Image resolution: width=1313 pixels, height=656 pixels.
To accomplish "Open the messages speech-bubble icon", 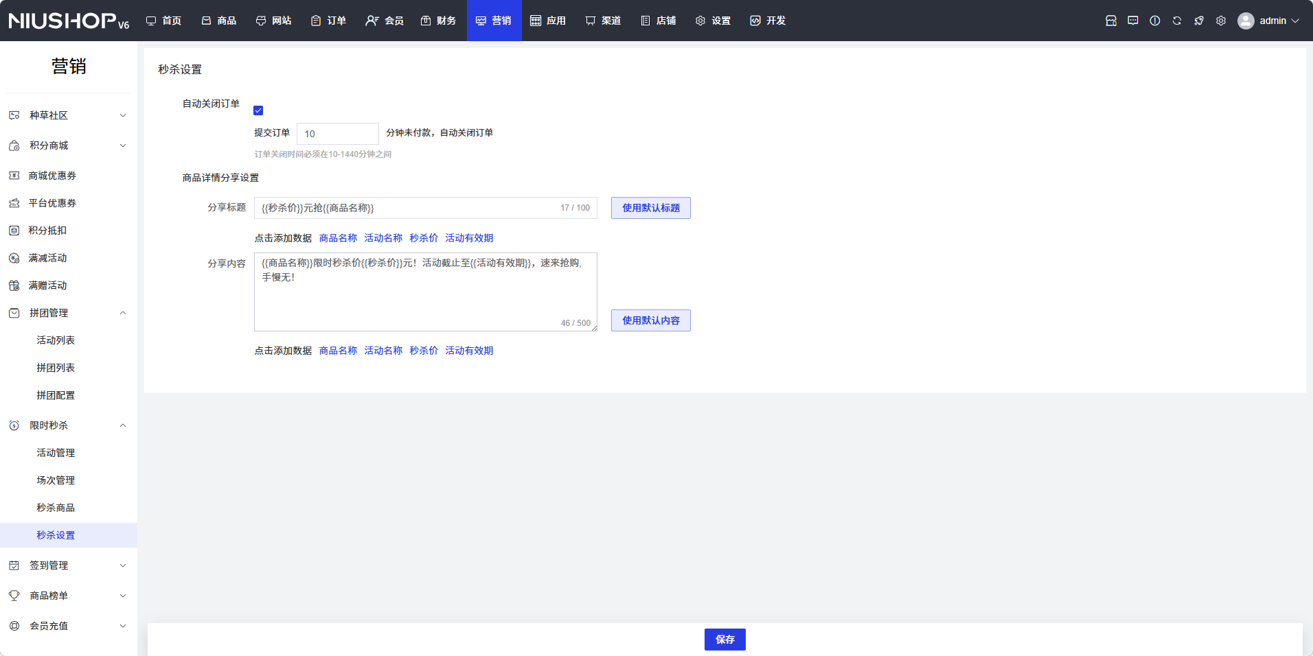I will coord(1133,21).
